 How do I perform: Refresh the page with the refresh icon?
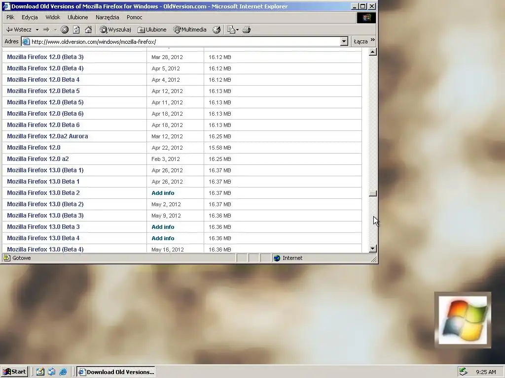(x=76, y=30)
